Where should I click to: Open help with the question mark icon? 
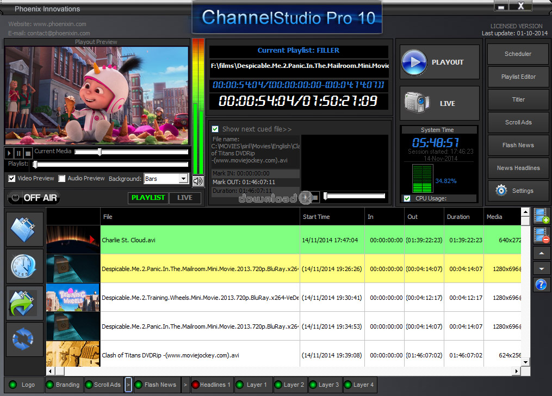[x=541, y=284]
